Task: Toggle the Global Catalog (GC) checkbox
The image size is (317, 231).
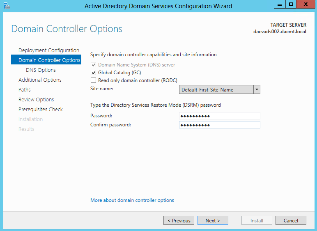Action: click(x=93, y=73)
